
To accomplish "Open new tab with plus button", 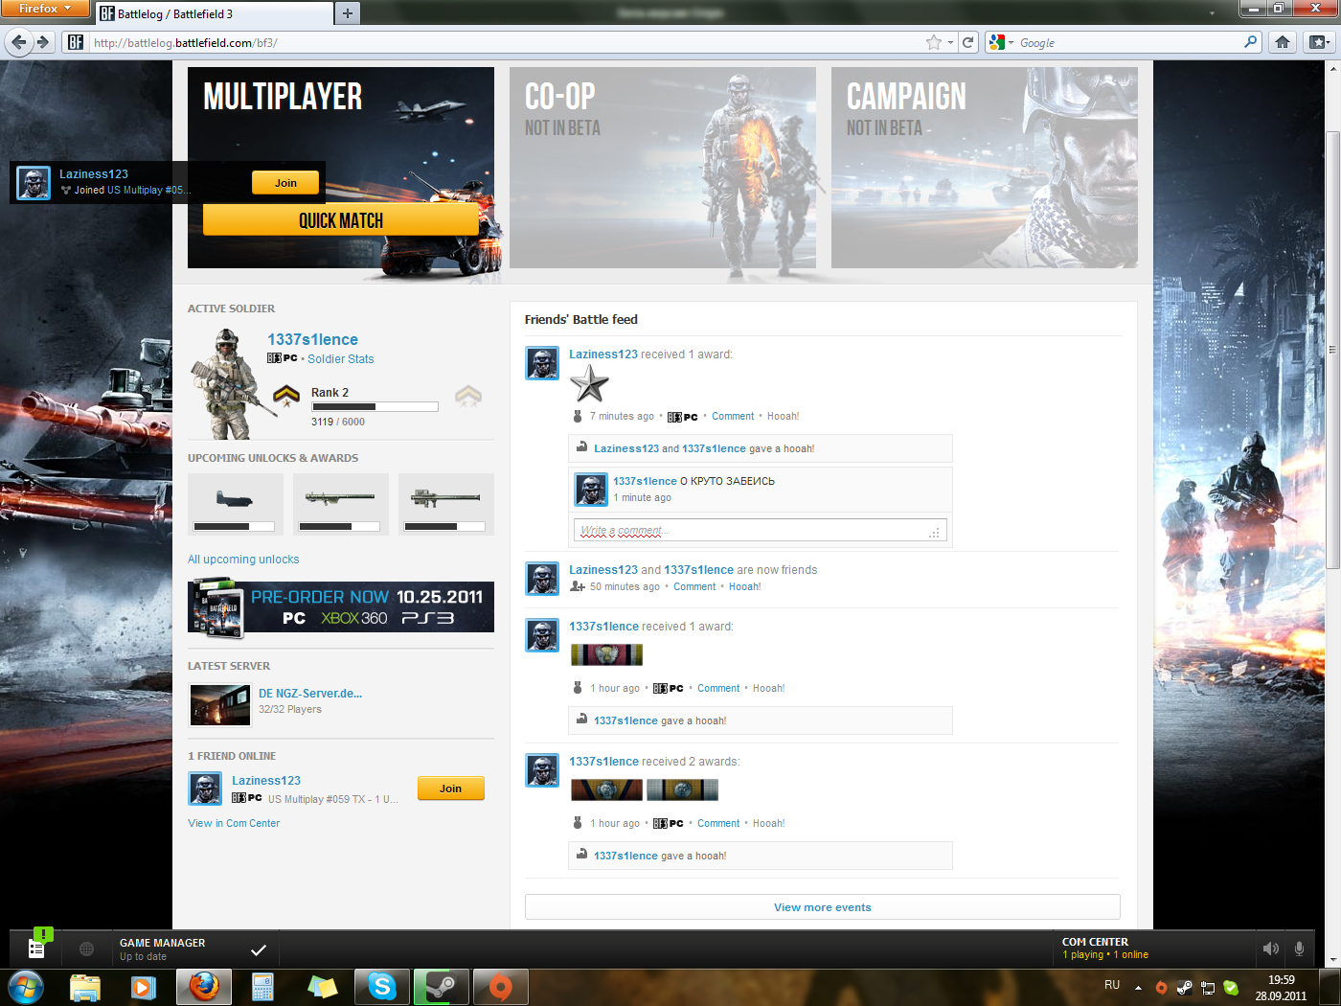I will [x=348, y=13].
